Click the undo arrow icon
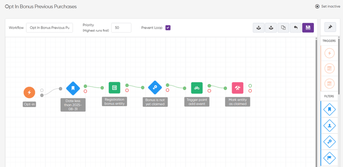The image size is (343, 167). tap(296, 28)
